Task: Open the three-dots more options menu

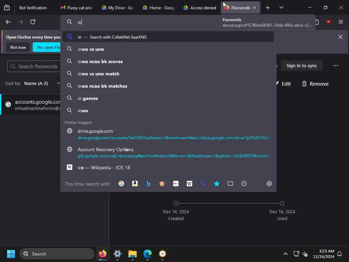Action: tap(336, 65)
